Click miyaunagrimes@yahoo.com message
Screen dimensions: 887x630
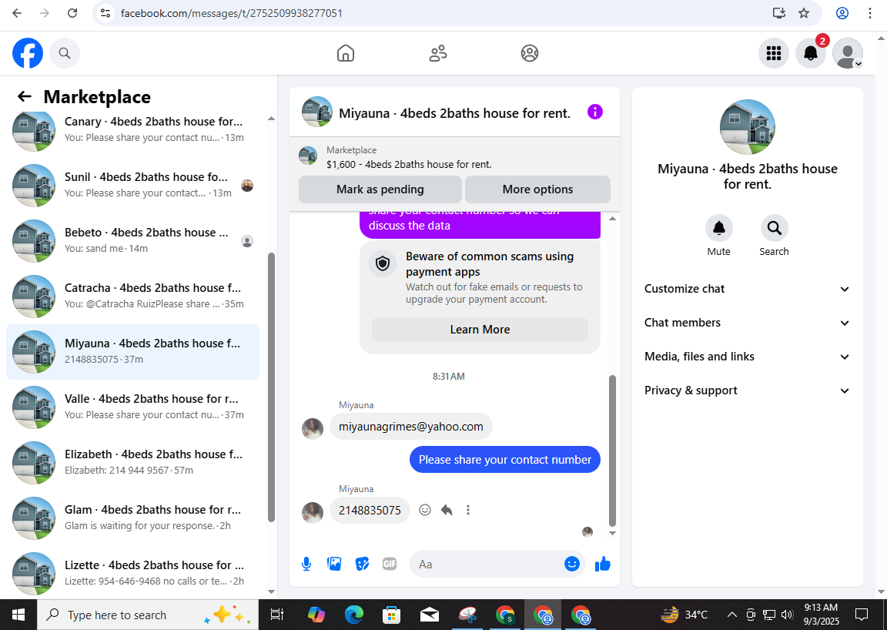[410, 426]
